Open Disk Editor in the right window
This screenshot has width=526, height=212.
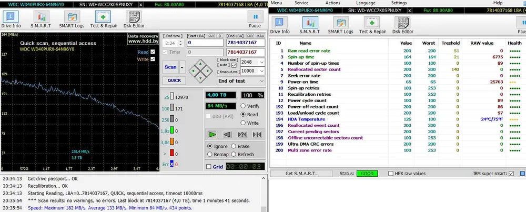pos(402,25)
